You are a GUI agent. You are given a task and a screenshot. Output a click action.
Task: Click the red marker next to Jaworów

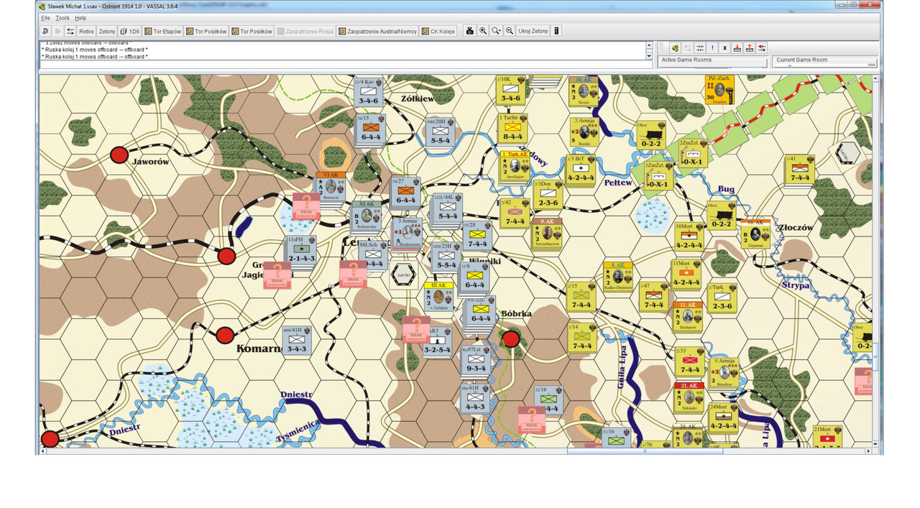(x=119, y=155)
